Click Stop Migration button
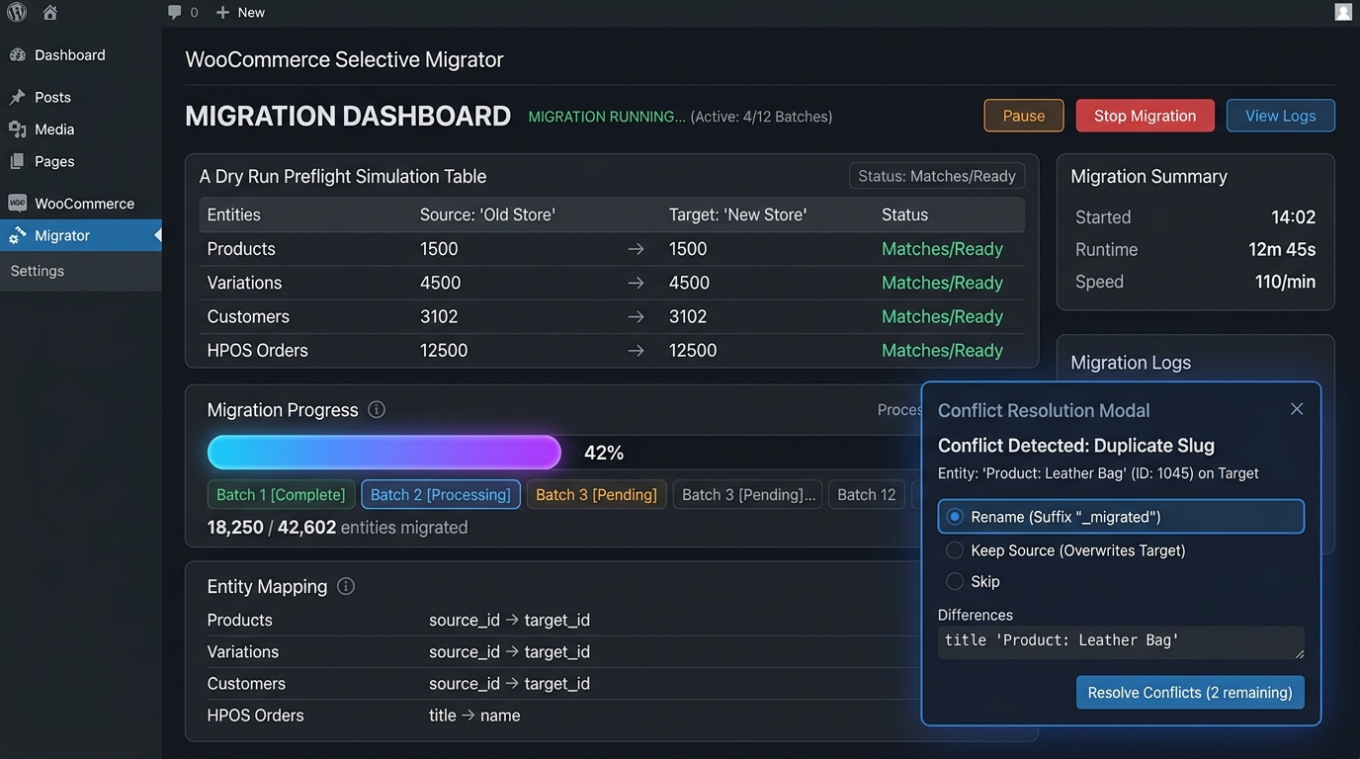 tap(1145, 116)
